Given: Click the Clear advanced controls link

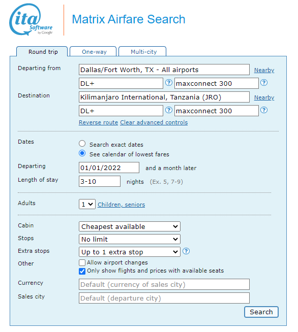Looking at the screenshot, I should point(154,122).
